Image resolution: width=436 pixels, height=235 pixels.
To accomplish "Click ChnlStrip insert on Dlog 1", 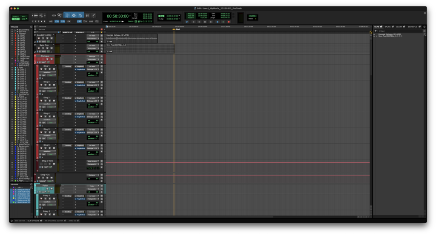I will 67,66.
